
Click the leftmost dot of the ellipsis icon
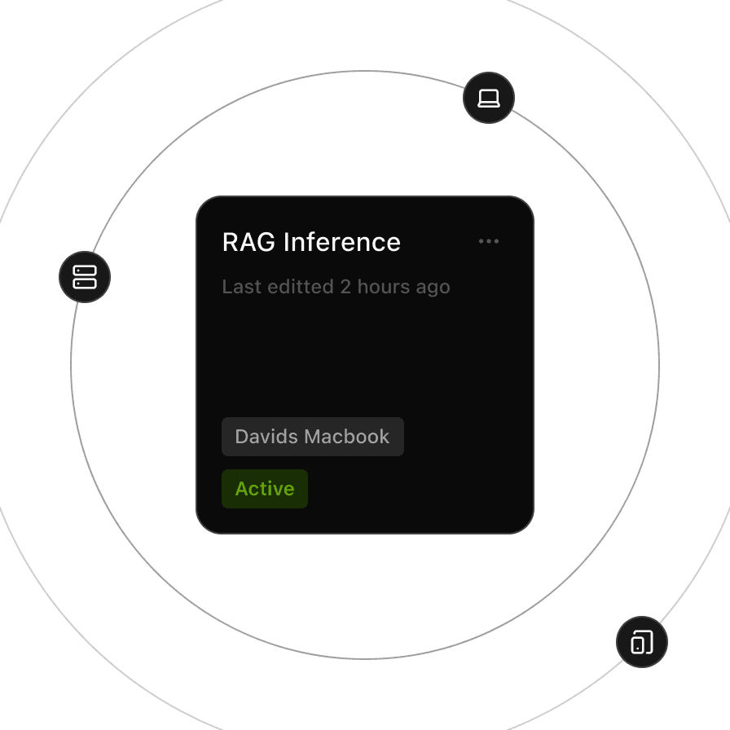(482, 241)
